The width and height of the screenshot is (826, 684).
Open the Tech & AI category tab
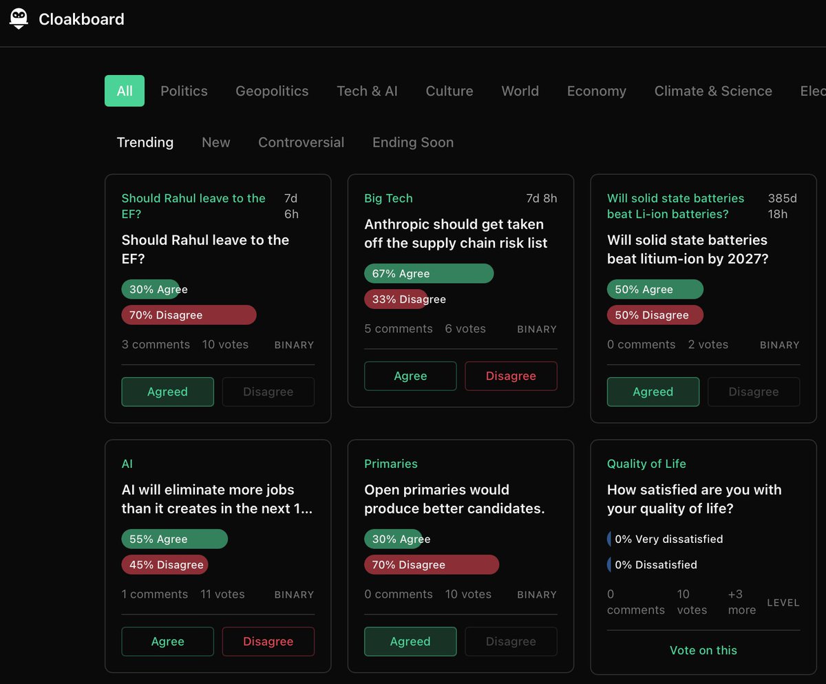click(x=367, y=91)
